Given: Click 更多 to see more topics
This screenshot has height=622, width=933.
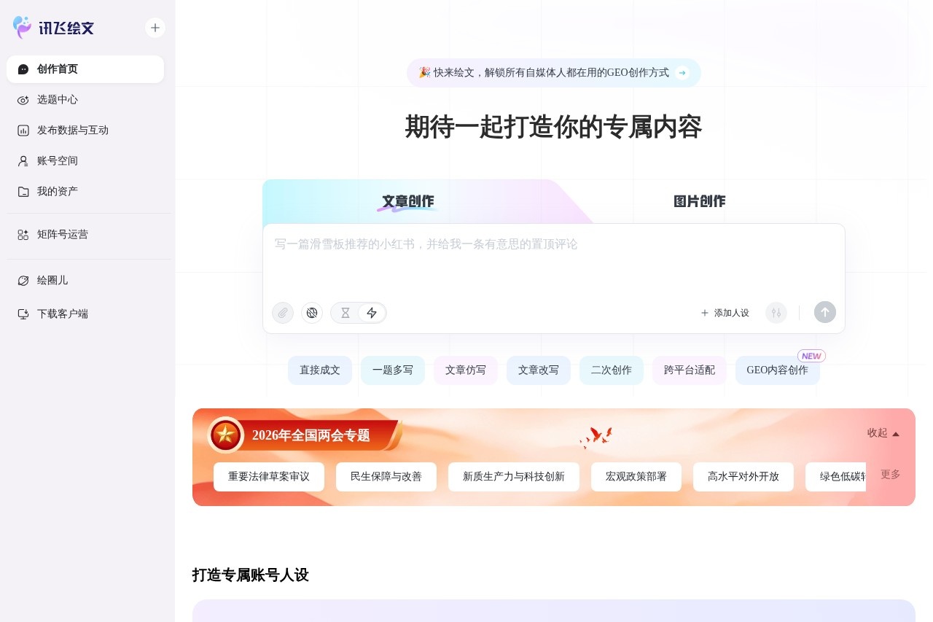Looking at the screenshot, I should tap(890, 474).
